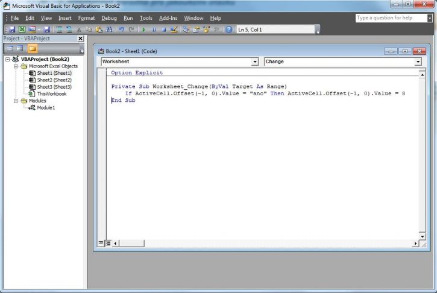Click View Code icon in Project panel

click(10, 48)
